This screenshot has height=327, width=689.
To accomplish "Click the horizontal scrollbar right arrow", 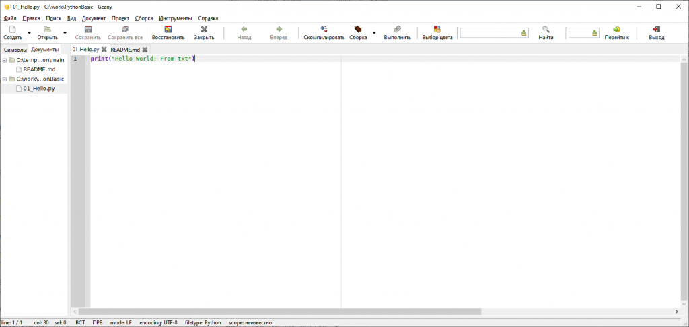I will [x=677, y=311].
